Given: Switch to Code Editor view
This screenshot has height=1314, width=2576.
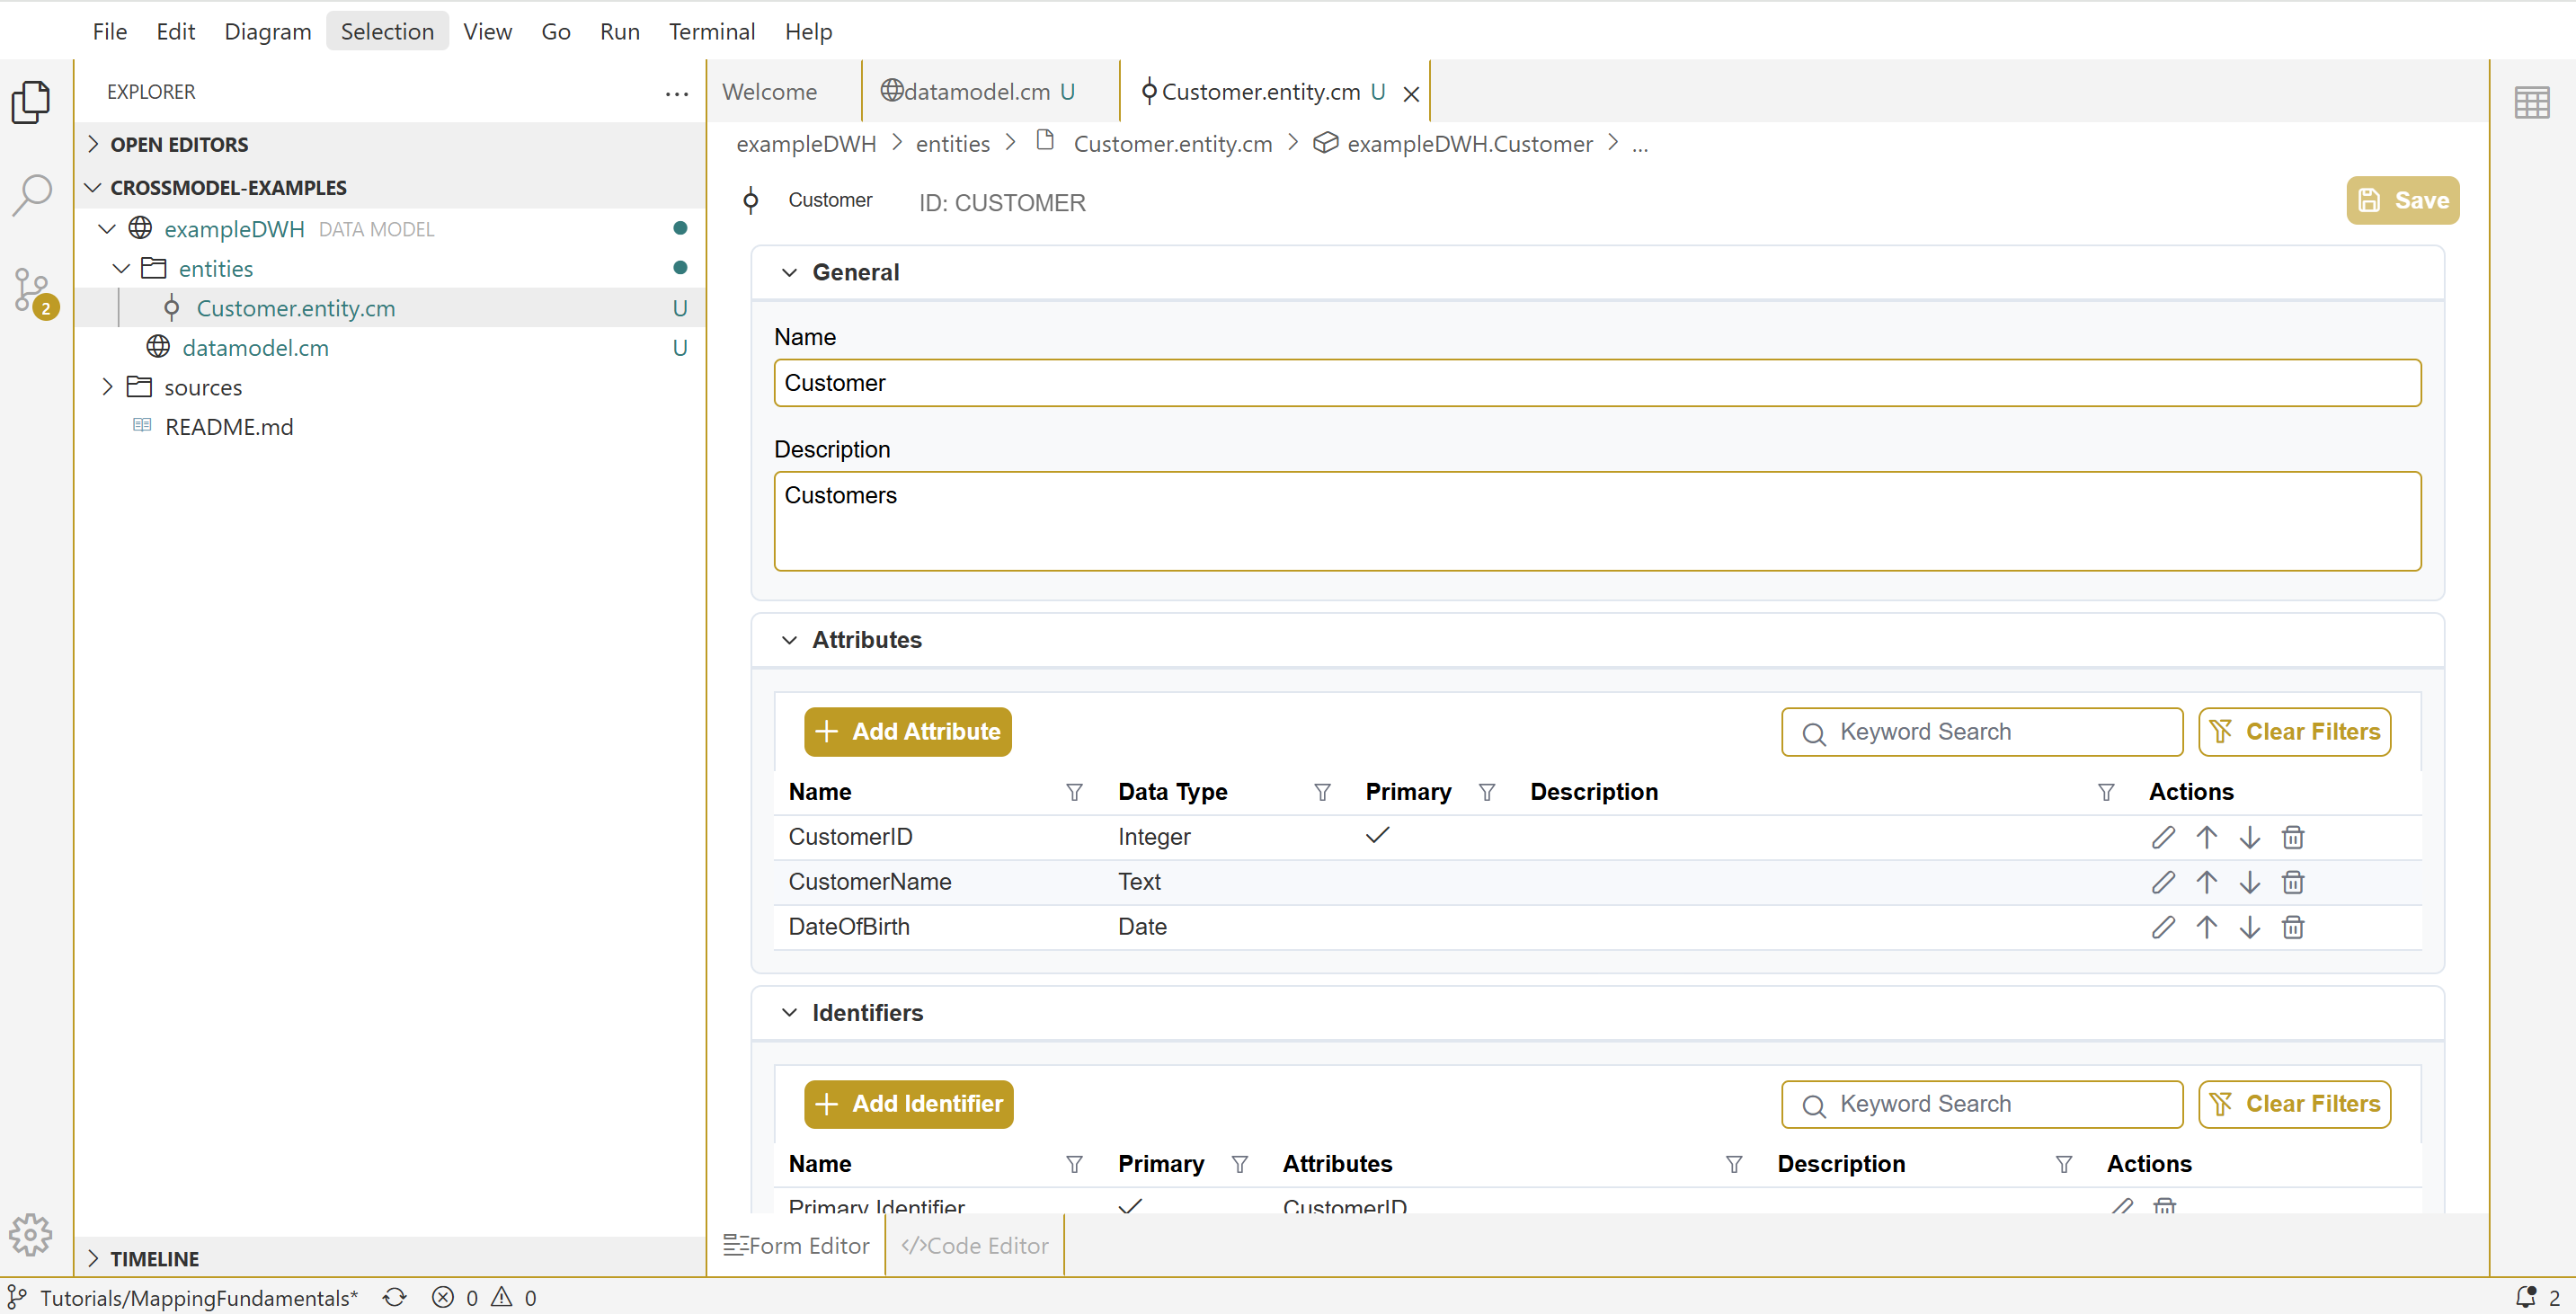Looking at the screenshot, I should point(974,1245).
